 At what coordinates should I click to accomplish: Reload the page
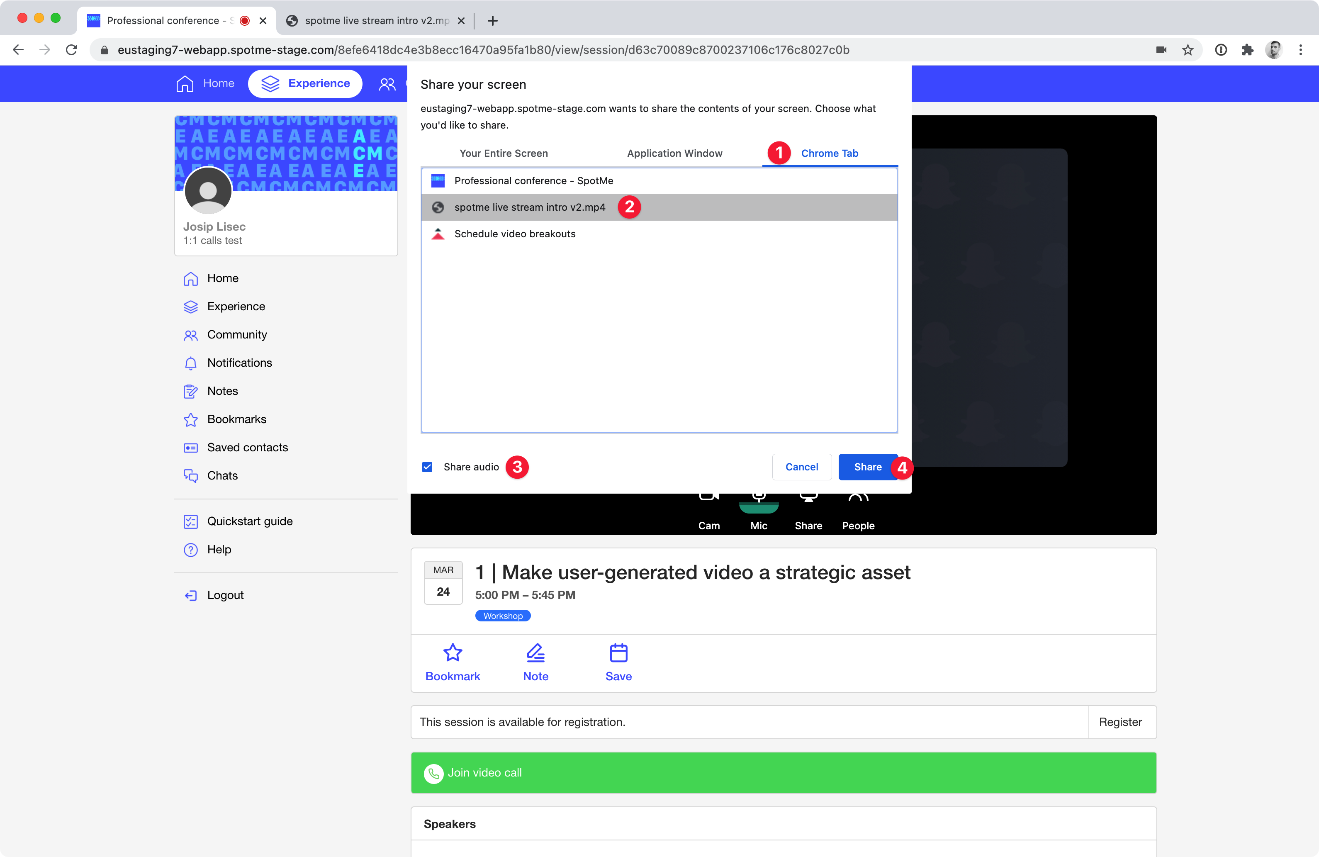point(71,50)
